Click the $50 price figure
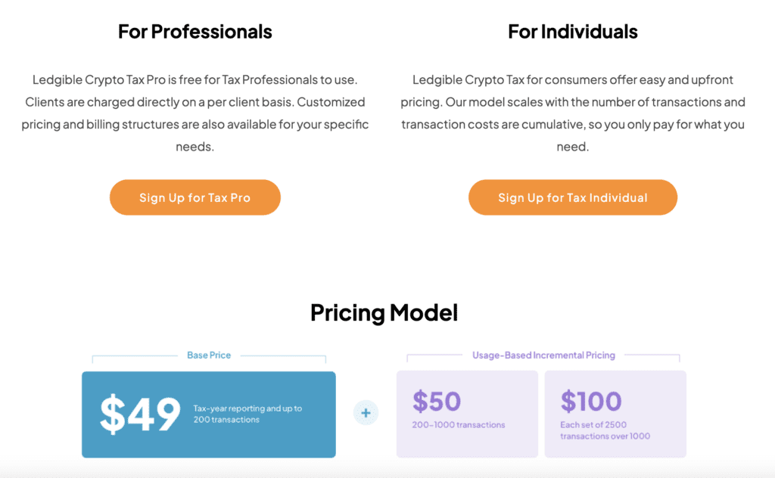The image size is (775, 478). point(437,401)
